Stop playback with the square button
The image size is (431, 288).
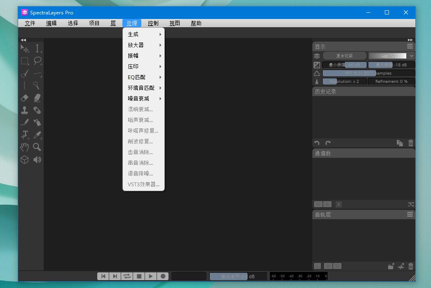(139, 276)
